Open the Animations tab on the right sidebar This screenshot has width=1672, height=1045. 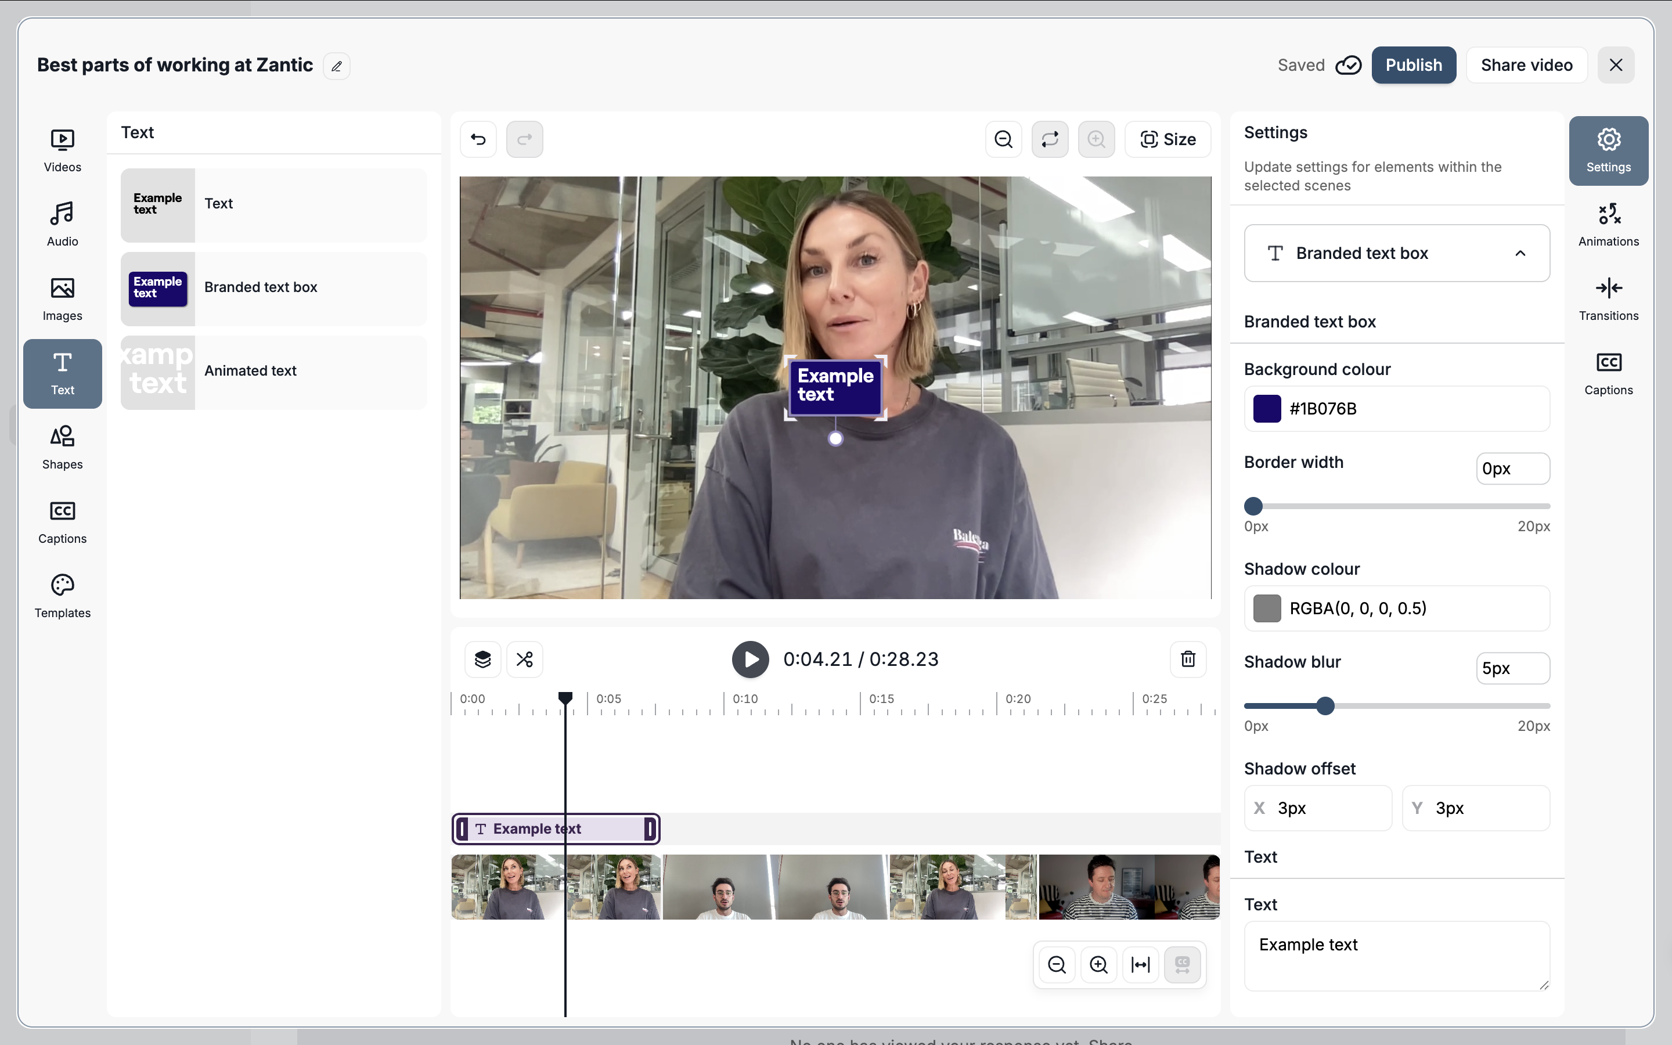pyautogui.click(x=1608, y=225)
